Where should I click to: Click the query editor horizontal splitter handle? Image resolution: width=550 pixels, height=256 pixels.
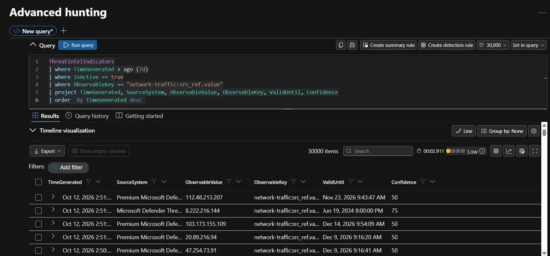pyautogui.click(x=287, y=109)
